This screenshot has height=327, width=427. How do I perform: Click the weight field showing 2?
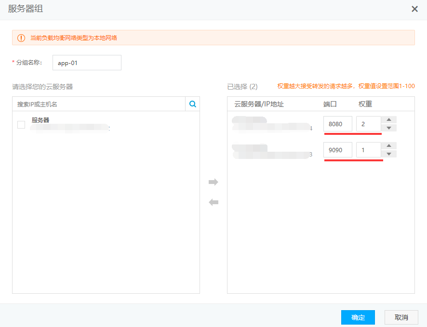368,124
